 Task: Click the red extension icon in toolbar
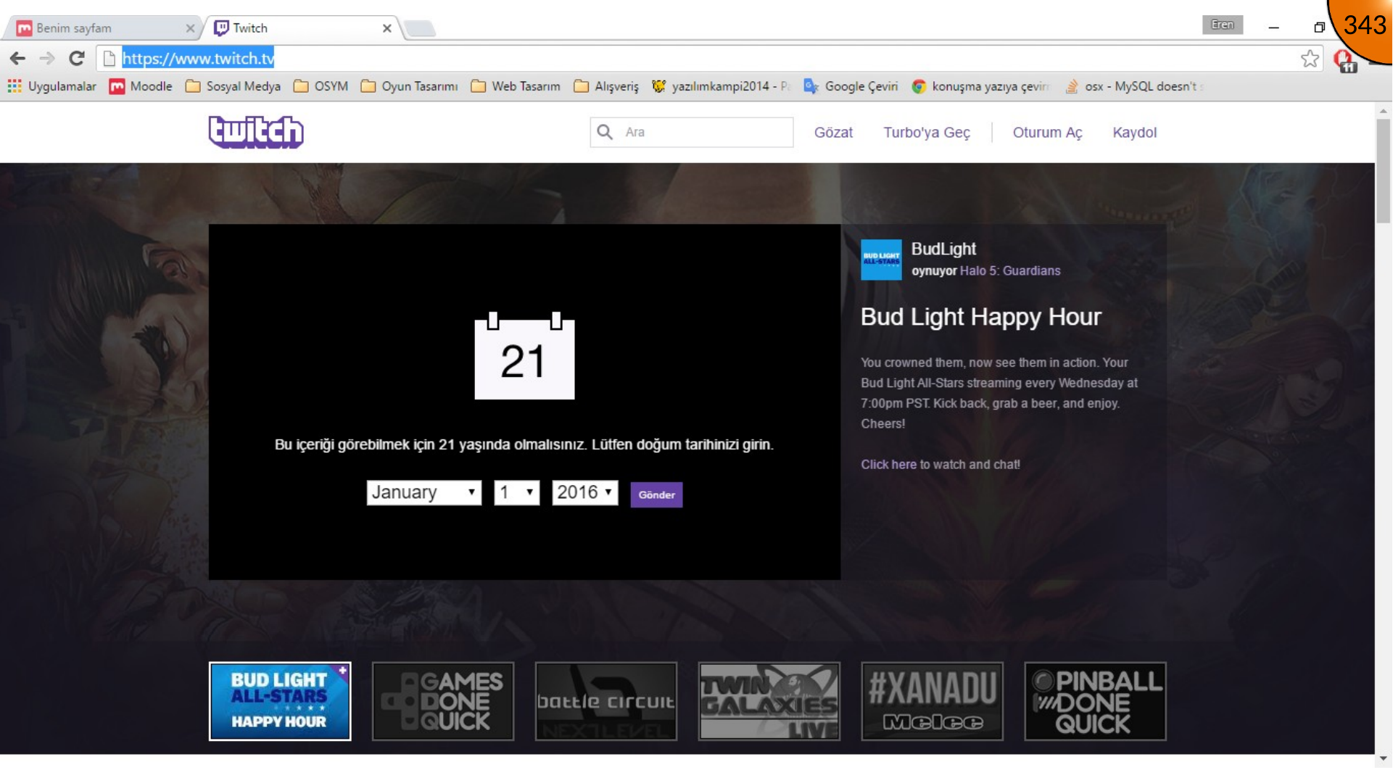click(1344, 60)
